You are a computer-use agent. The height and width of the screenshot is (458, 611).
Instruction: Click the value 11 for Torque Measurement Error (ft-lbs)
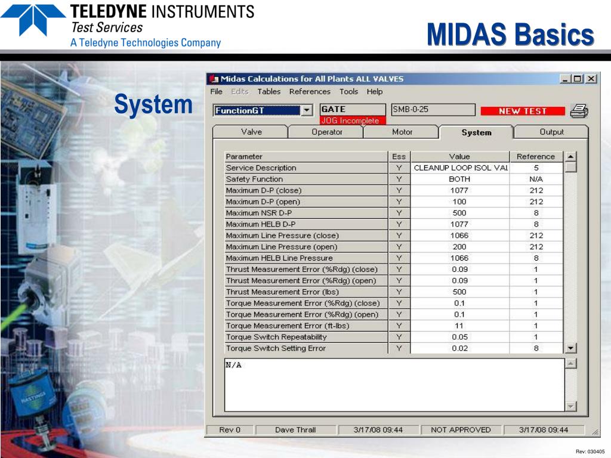(460, 326)
